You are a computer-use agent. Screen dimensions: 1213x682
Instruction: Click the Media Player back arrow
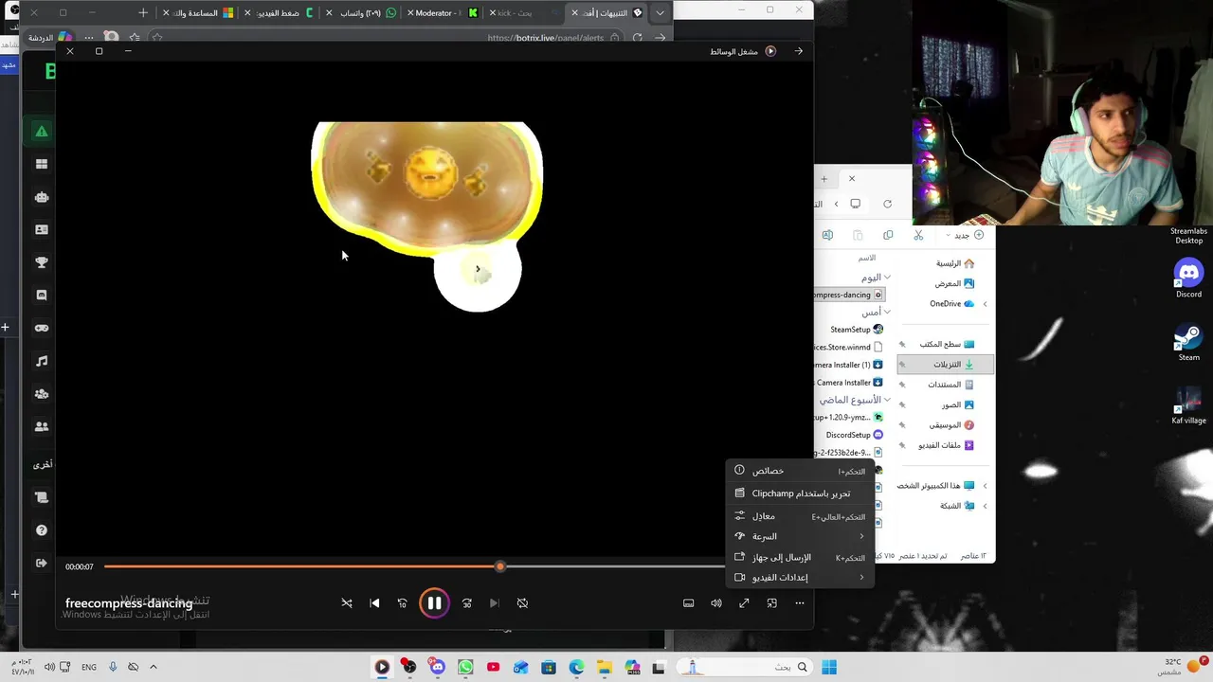pos(798,51)
